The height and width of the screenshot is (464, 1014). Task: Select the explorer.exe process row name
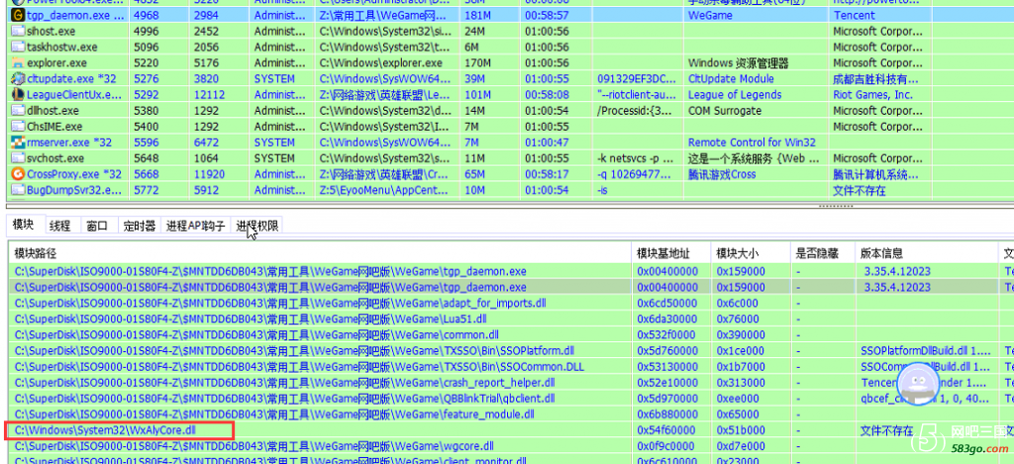(56, 62)
